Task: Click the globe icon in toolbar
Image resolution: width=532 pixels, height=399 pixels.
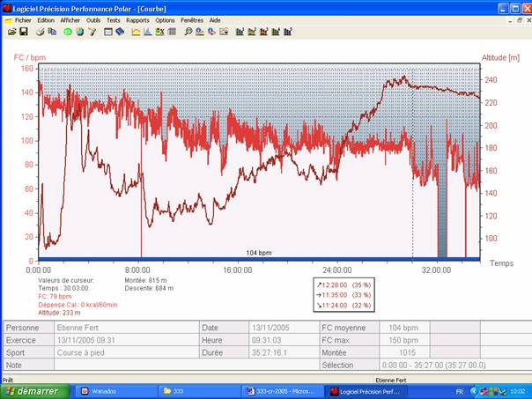Action: coord(79,32)
